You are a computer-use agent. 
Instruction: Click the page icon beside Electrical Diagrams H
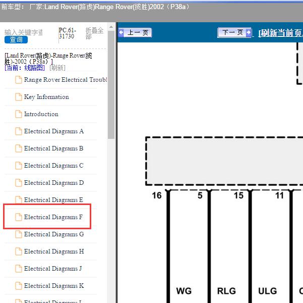19,251
